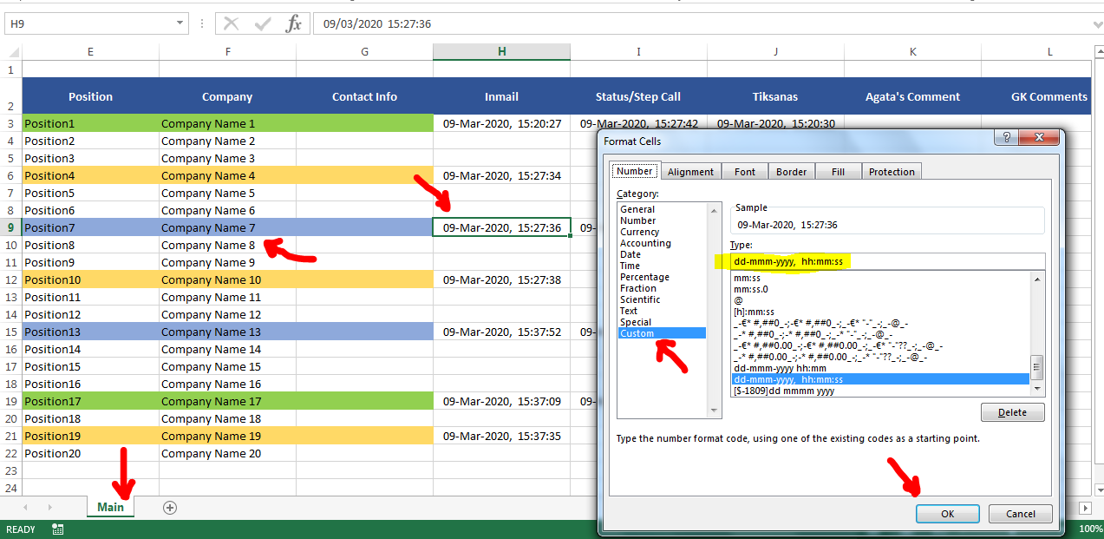Click the formula bar showing 09/03/2020 15:27:36
The width and height of the screenshot is (1104, 539).
(707, 23)
